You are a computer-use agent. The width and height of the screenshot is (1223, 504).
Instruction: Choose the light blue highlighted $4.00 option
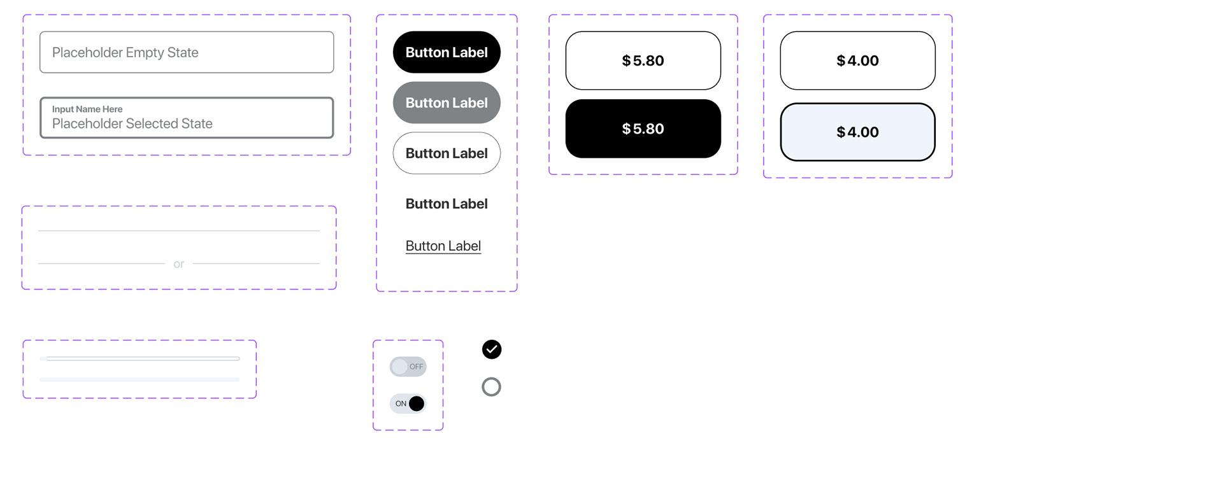click(x=858, y=132)
